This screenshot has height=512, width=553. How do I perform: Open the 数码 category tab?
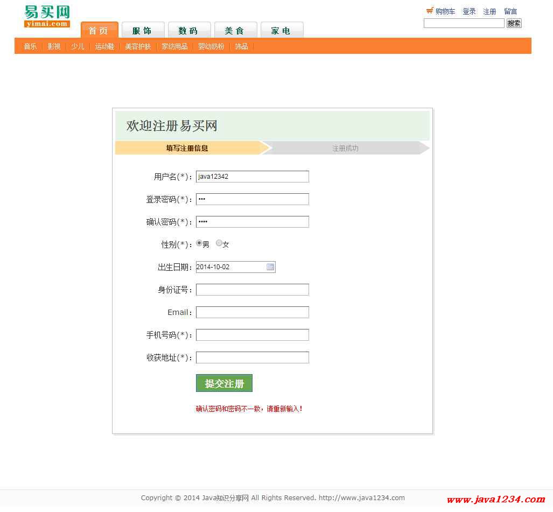[189, 31]
